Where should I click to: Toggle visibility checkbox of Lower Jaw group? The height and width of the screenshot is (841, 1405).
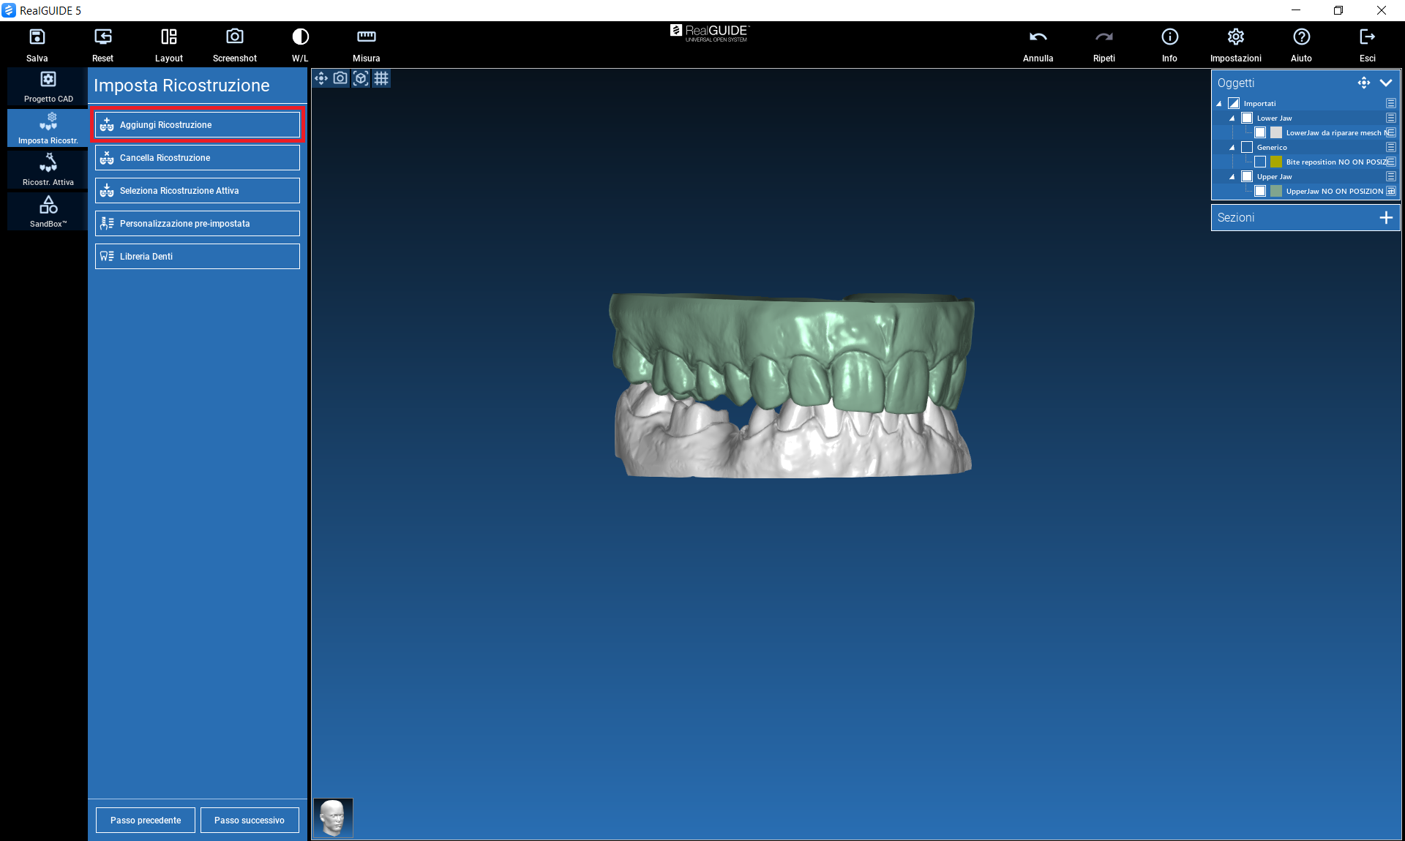coord(1247,118)
